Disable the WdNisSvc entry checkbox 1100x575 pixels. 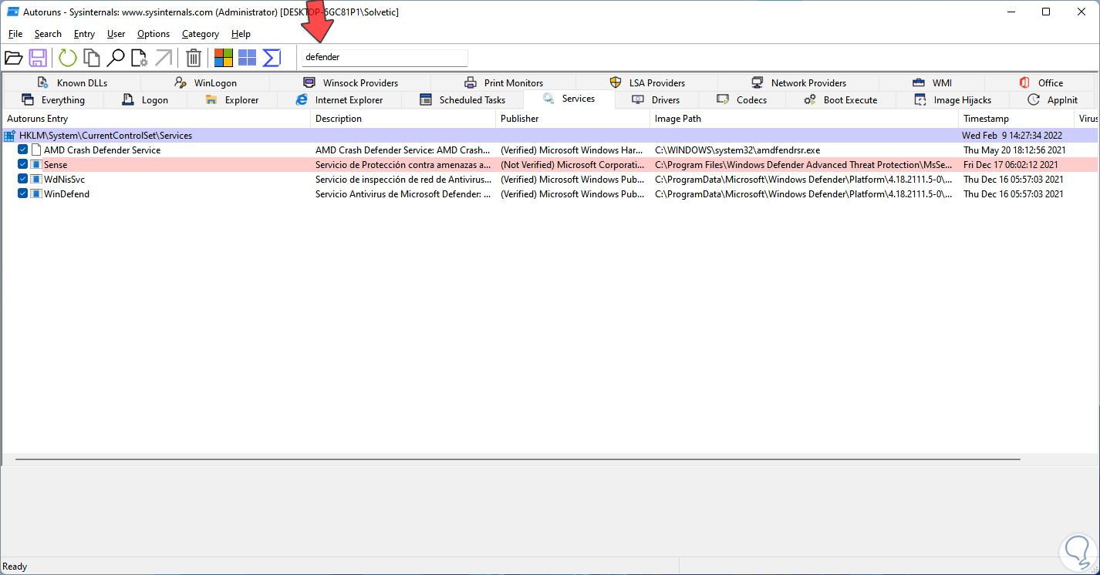[23, 180]
